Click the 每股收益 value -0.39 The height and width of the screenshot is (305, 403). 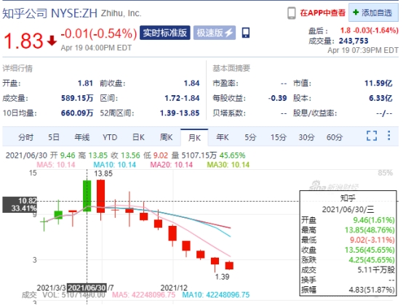point(277,98)
